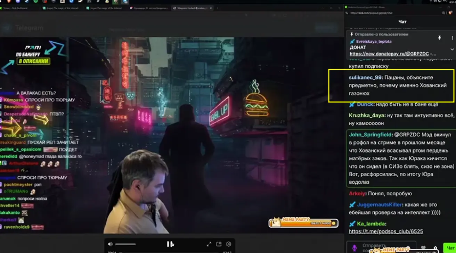The width and height of the screenshot is (456, 253).
Task: Click the purple icon in chat input
Action: tap(354, 248)
